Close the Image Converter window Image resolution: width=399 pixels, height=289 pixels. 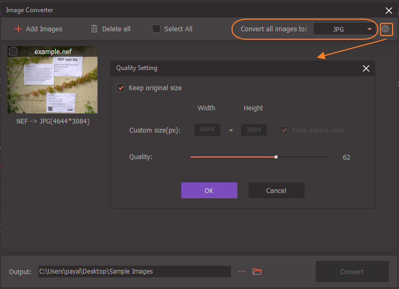[x=388, y=10]
